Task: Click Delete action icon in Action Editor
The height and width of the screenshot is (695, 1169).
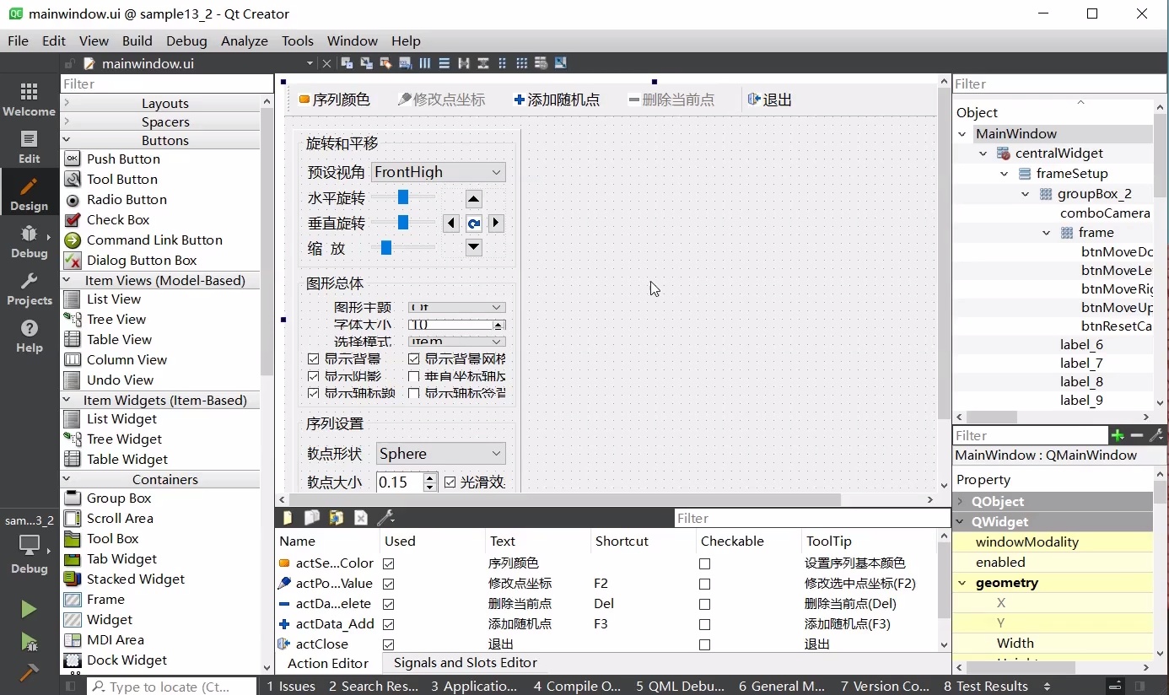Action: pos(361,518)
